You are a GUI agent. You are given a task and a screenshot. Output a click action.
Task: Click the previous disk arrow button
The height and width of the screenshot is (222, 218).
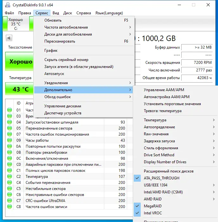tap(9, 38)
